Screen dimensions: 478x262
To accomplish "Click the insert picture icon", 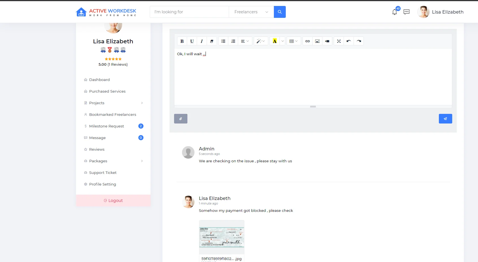I will coord(317,41).
